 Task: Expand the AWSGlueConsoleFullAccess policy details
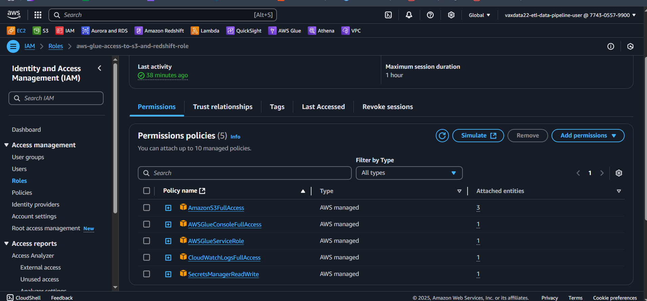(x=168, y=224)
